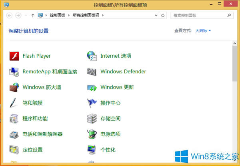Image resolution: width=240 pixels, height=166 pixels.
Task: Refresh the Control Panel view
Action: coord(163,15)
